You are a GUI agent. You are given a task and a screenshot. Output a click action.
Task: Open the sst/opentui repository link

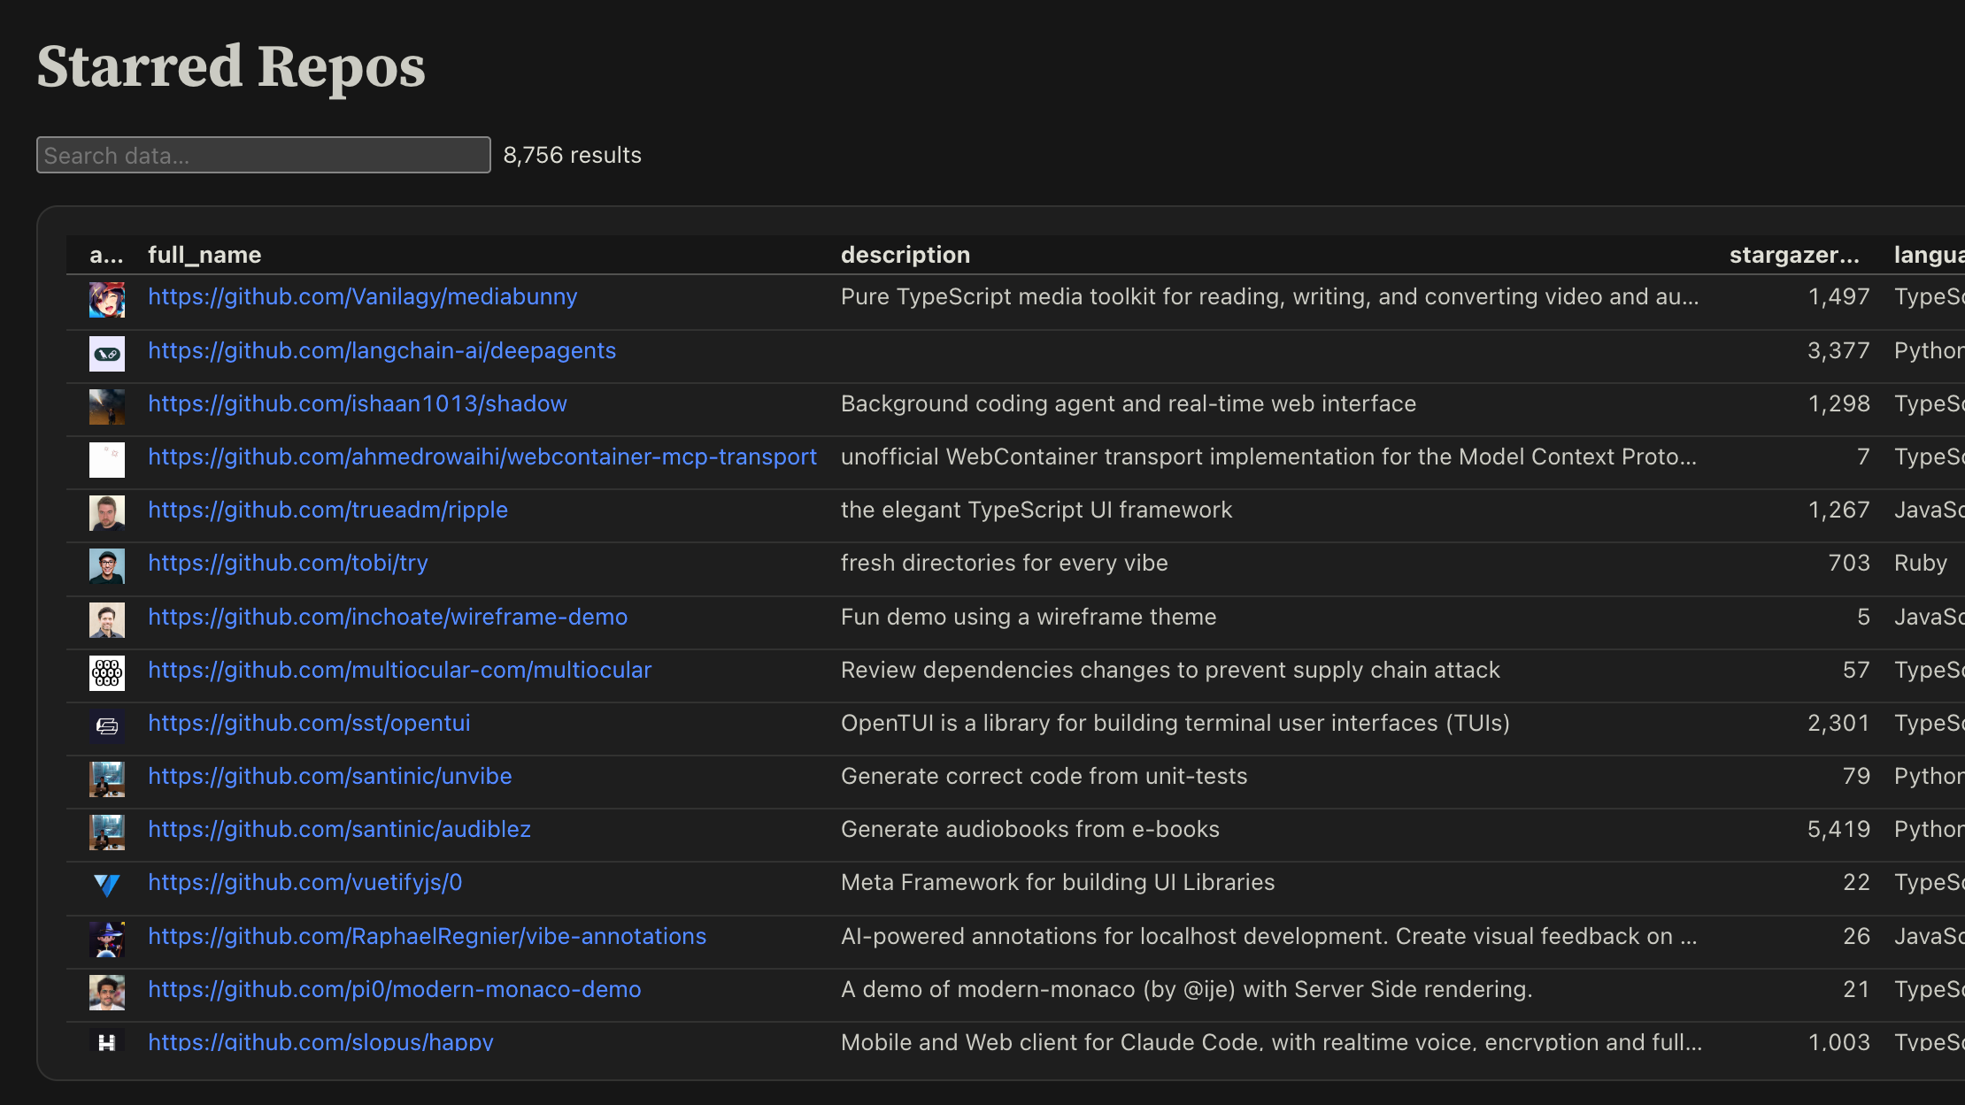(309, 723)
